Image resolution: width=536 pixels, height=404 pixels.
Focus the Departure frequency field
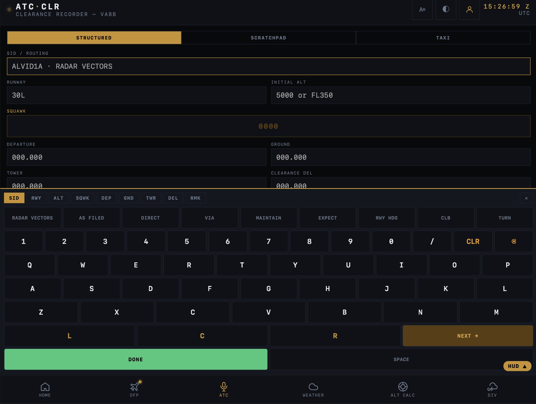click(x=136, y=157)
